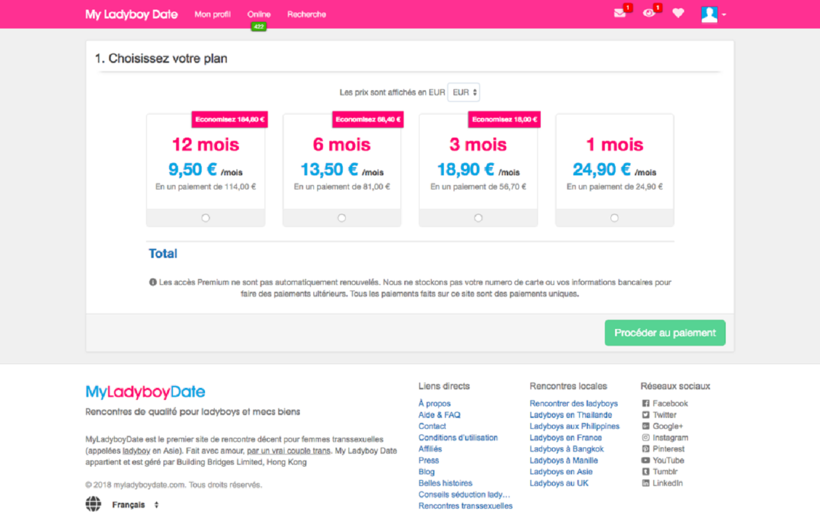This screenshot has height=512, width=820.
Task: Open the Recherche navigation item
Action: coord(306,14)
